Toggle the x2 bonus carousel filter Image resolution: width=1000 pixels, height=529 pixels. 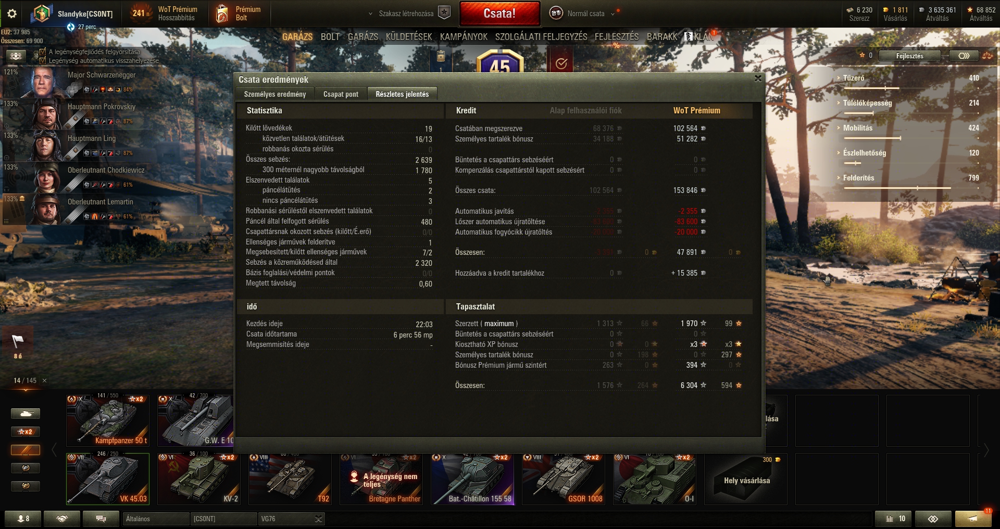(26, 432)
